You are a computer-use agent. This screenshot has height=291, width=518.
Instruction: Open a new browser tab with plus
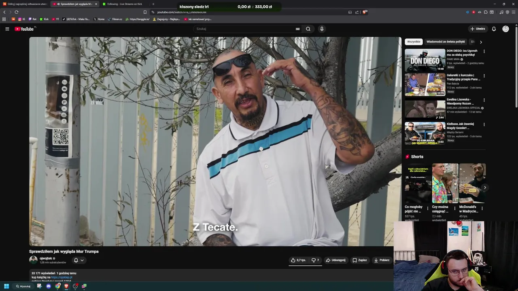153,4
